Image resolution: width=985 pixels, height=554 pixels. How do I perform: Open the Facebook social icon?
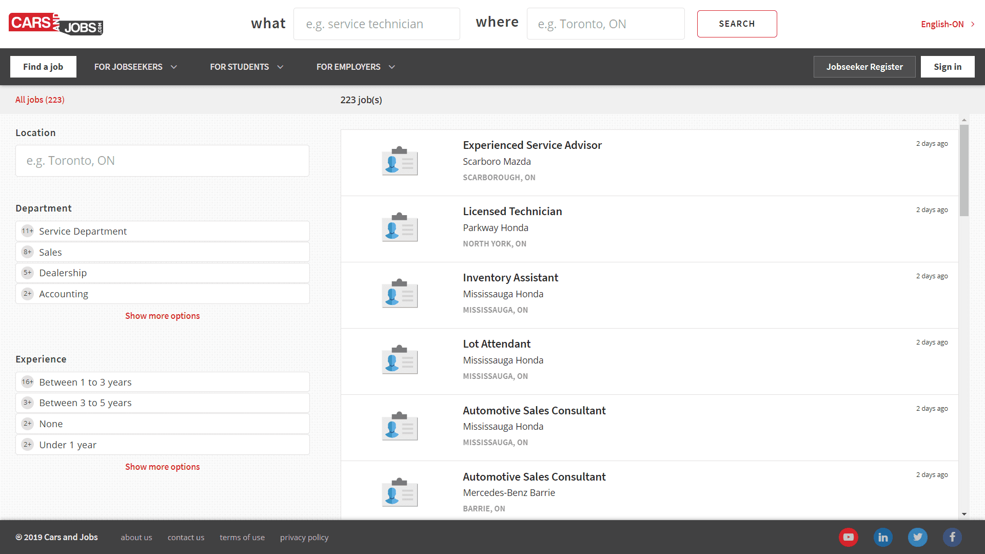click(x=952, y=537)
